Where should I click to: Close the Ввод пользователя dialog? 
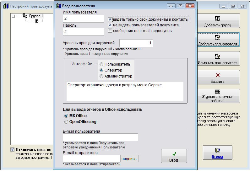(x=190, y=6)
